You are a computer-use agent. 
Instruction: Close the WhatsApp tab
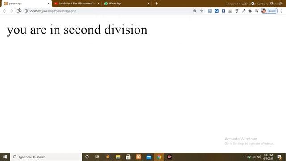tap(148, 4)
